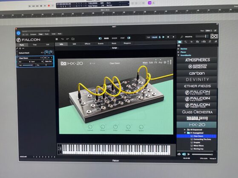
Task: Collapse the Soundbanks section
Action: pyautogui.click(x=178, y=55)
